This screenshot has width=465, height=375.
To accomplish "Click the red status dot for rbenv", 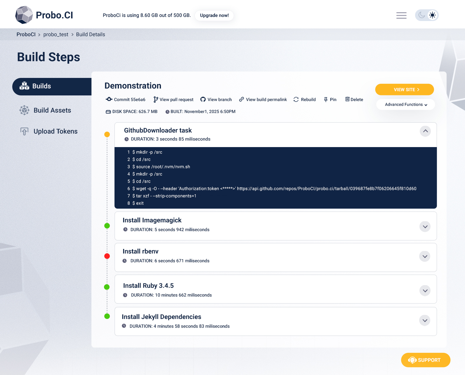I will coord(107,256).
